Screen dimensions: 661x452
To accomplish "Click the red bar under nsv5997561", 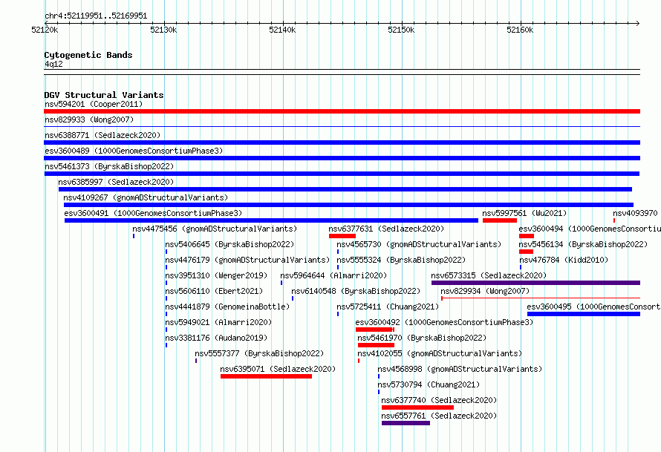I will [500, 220].
